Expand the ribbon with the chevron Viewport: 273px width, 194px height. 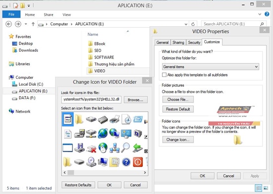point(260,14)
